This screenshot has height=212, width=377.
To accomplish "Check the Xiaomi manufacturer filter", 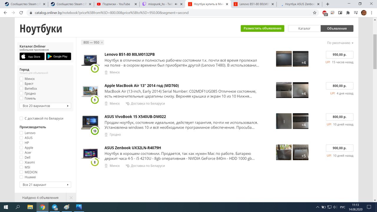I will pyautogui.click(x=21, y=162).
